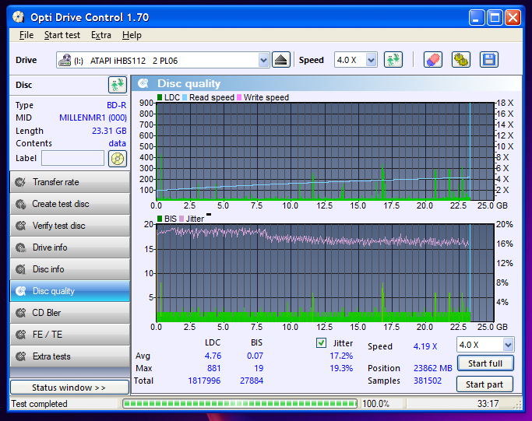Click the MID value MILLENMR1 (000)

(x=93, y=118)
